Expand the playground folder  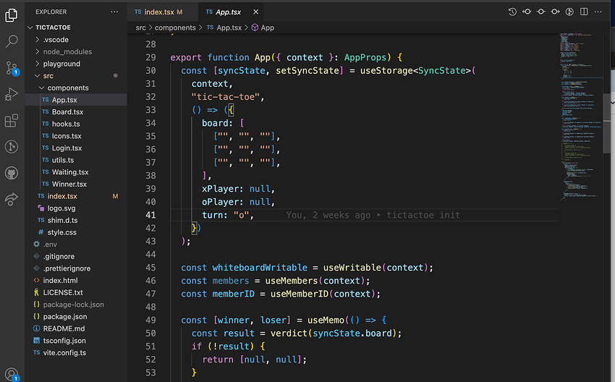click(x=76, y=64)
